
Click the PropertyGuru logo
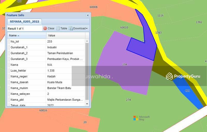(x=183, y=76)
